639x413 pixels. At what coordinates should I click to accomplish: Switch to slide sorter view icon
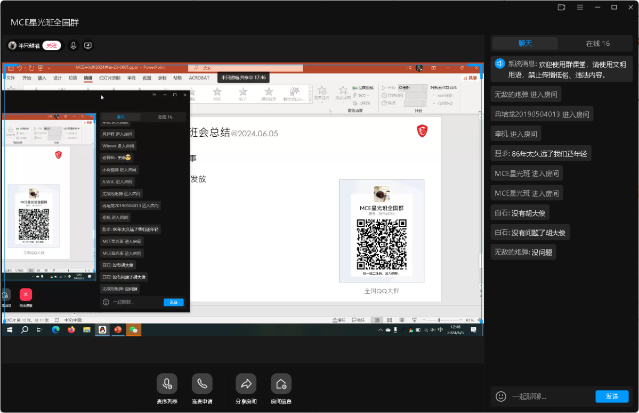point(390,320)
